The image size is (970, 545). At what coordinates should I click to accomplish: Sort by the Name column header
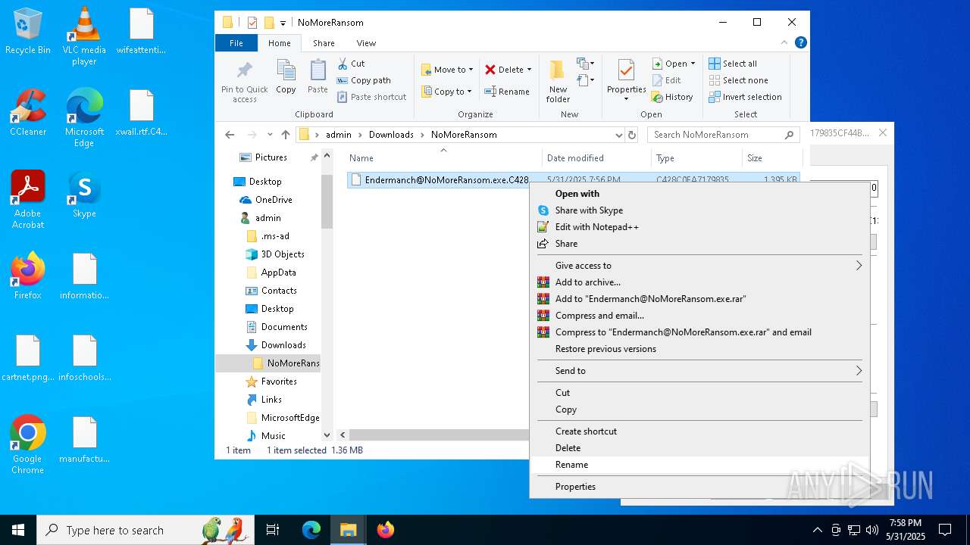444,158
